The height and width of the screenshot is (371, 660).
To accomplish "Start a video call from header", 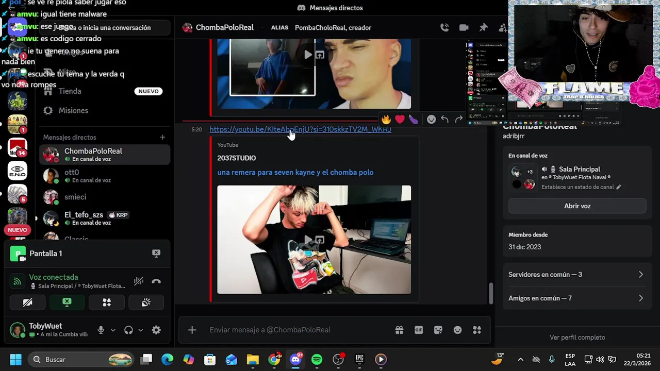I will click(464, 28).
